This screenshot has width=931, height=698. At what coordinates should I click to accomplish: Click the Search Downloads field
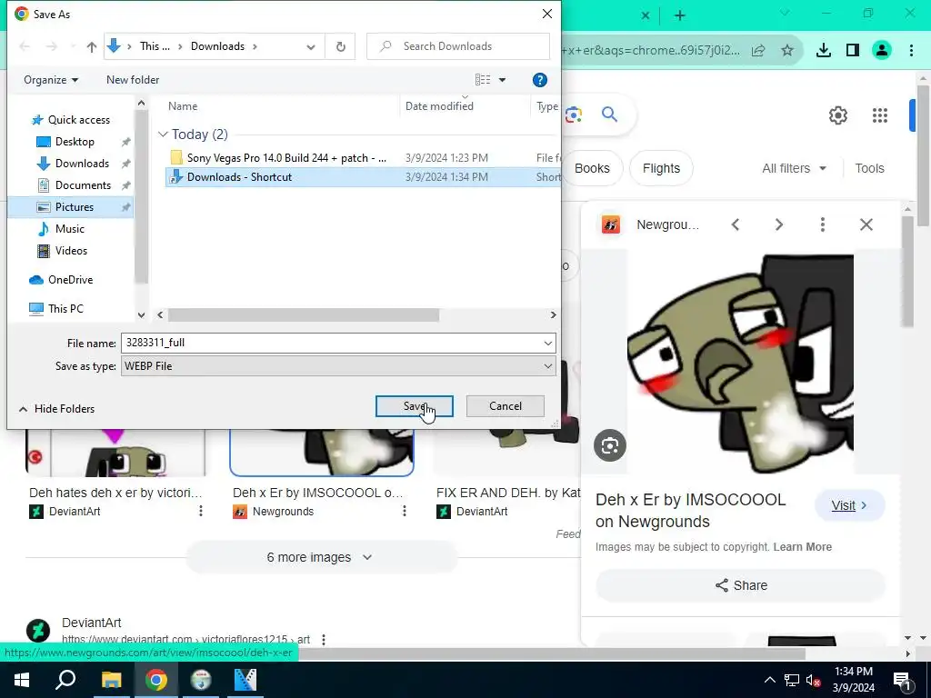[x=458, y=46]
